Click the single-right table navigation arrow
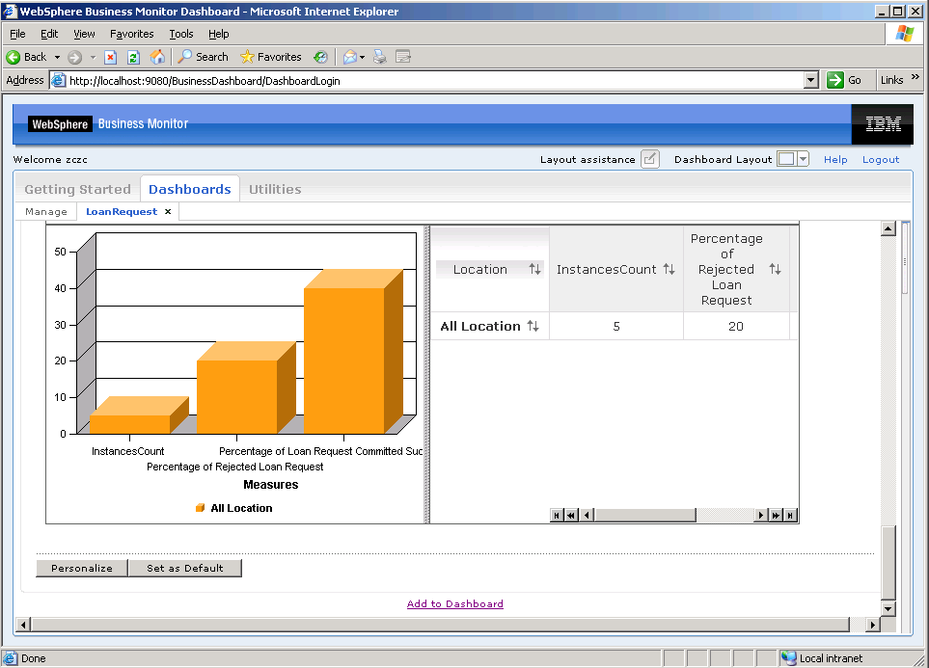 click(x=761, y=515)
